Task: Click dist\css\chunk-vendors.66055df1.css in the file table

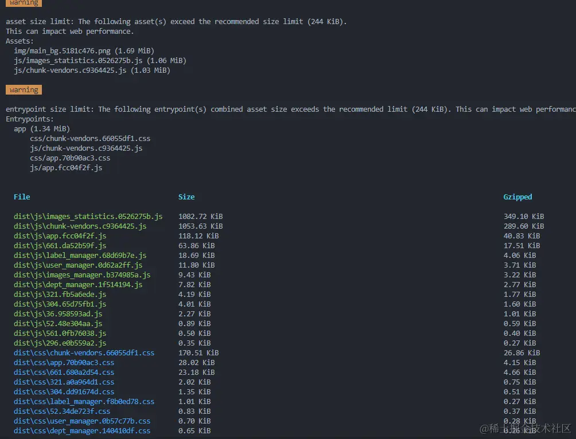Action: pyautogui.click(x=84, y=353)
